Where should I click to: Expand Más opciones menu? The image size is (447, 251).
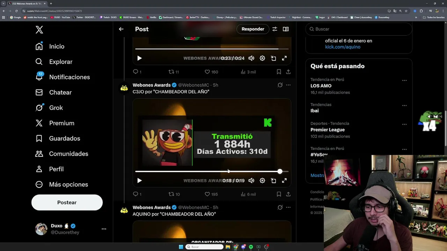(62, 184)
